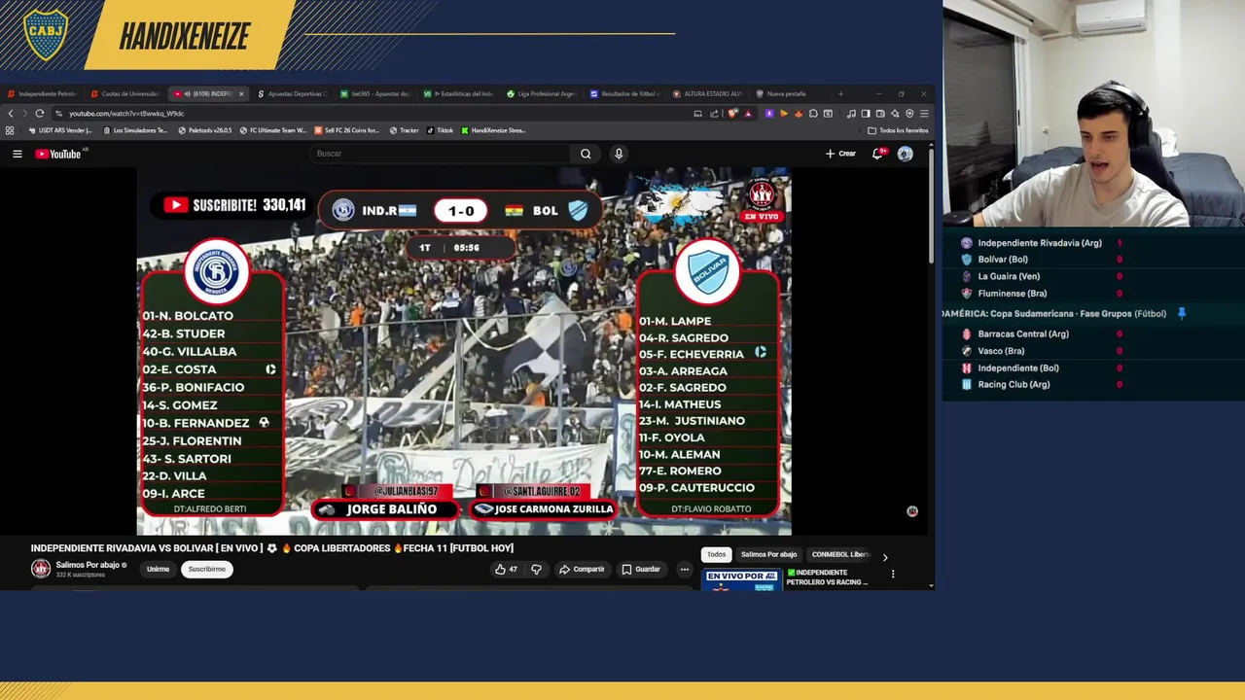Save video with the Guardar button
Image resolution: width=1245 pixels, height=700 pixels.
pos(641,569)
